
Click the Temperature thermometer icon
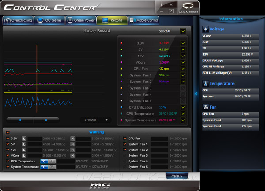click(x=206, y=83)
